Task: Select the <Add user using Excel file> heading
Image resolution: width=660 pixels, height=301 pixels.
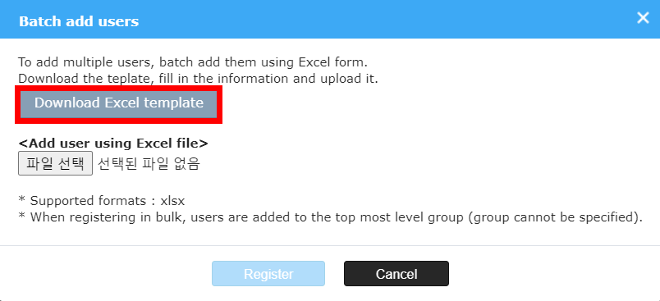Action: (113, 144)
